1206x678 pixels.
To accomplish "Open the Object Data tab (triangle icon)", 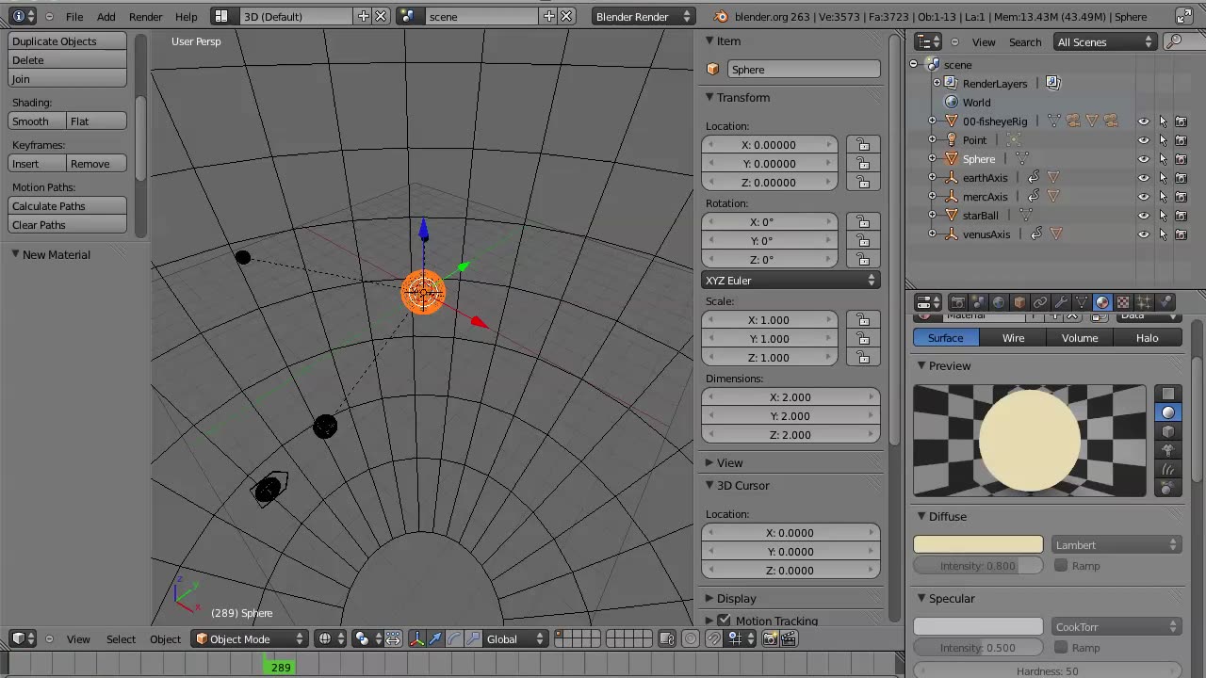I will (x=1082, y=302).
